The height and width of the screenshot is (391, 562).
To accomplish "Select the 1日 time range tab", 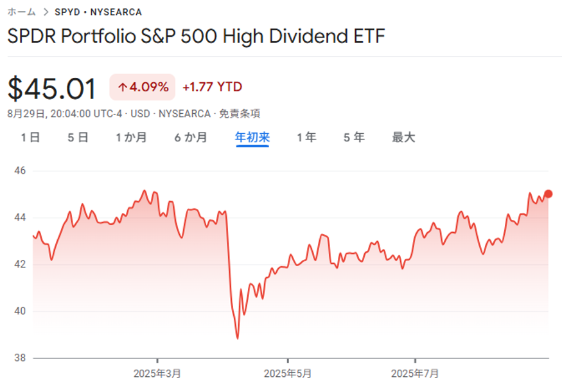I will pyautogui.click(x=30, y=137).
